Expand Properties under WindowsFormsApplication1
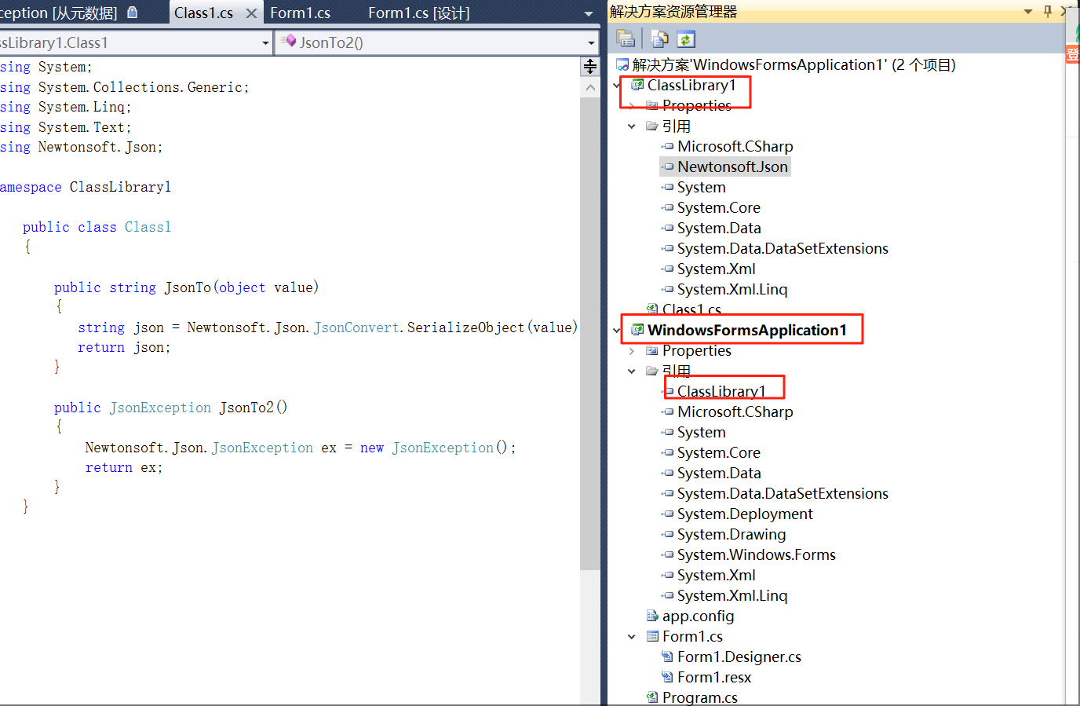Image resolution: width=1080 pixels, height=706 pixels. tap(632, 351)
